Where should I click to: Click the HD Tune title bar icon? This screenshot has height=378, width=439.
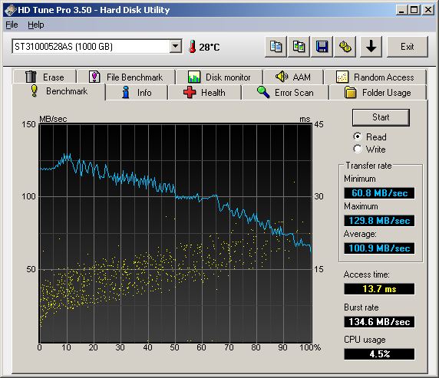pyautogui.click(x=10, y=11)
